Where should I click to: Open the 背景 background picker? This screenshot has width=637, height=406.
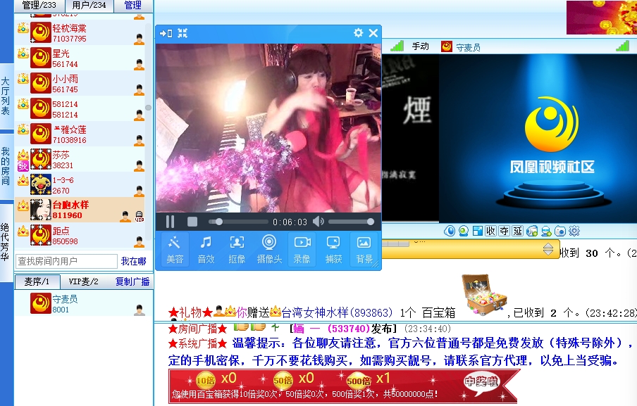[x=364, y=249]
